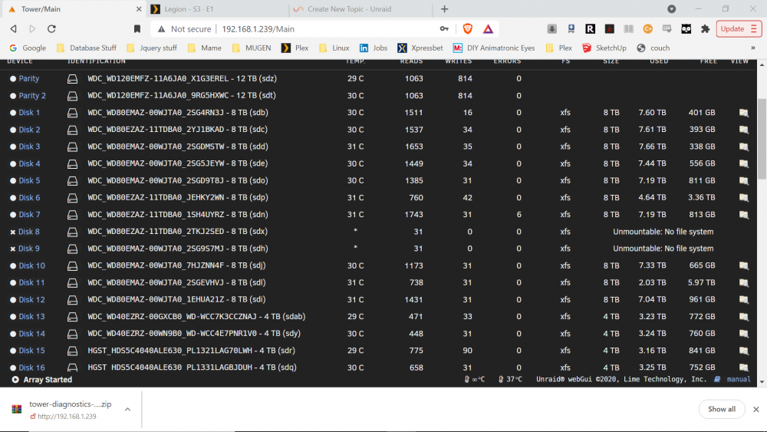Viewport: 767px width, 432px height.
Task: Open the SketchUp bookmark
Action: (604, 48)
